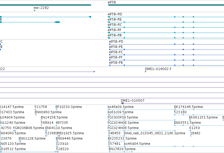Select EST bs61c09.5prime

click(121, 112)
